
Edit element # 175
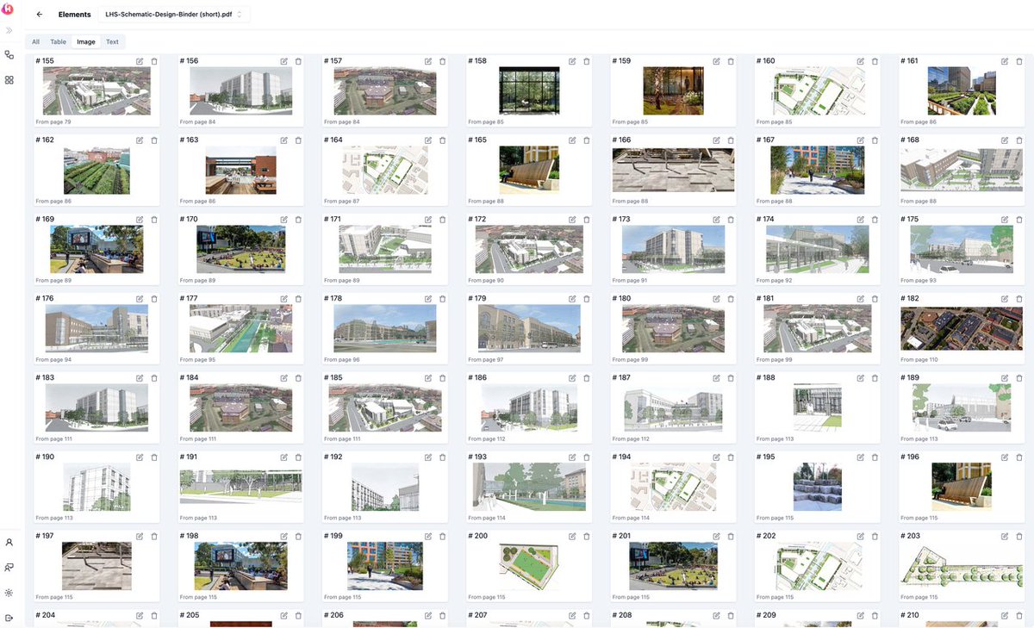pos(1005,220)
